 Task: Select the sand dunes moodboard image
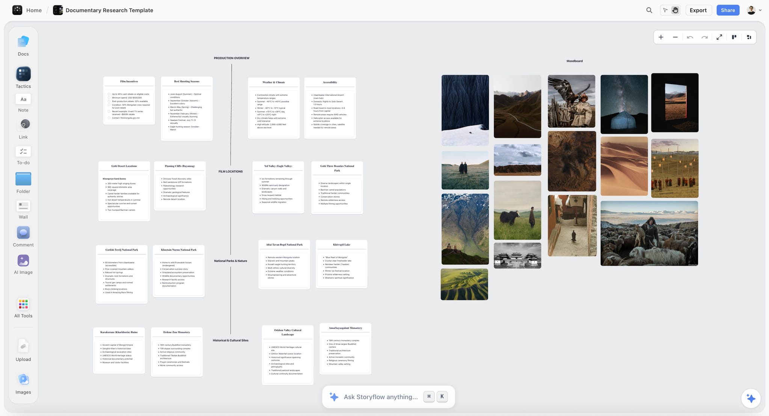coord(624,166)
